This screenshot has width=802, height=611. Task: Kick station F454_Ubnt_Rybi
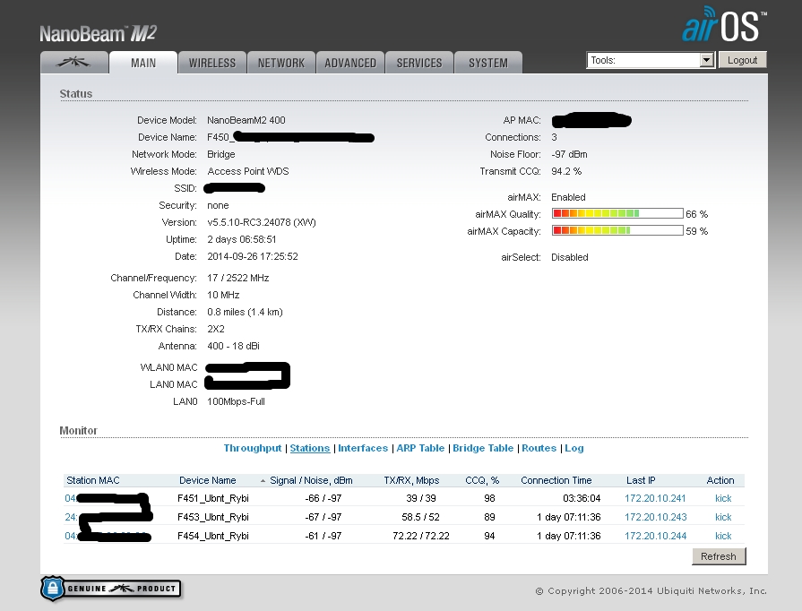tap(723, 536)
